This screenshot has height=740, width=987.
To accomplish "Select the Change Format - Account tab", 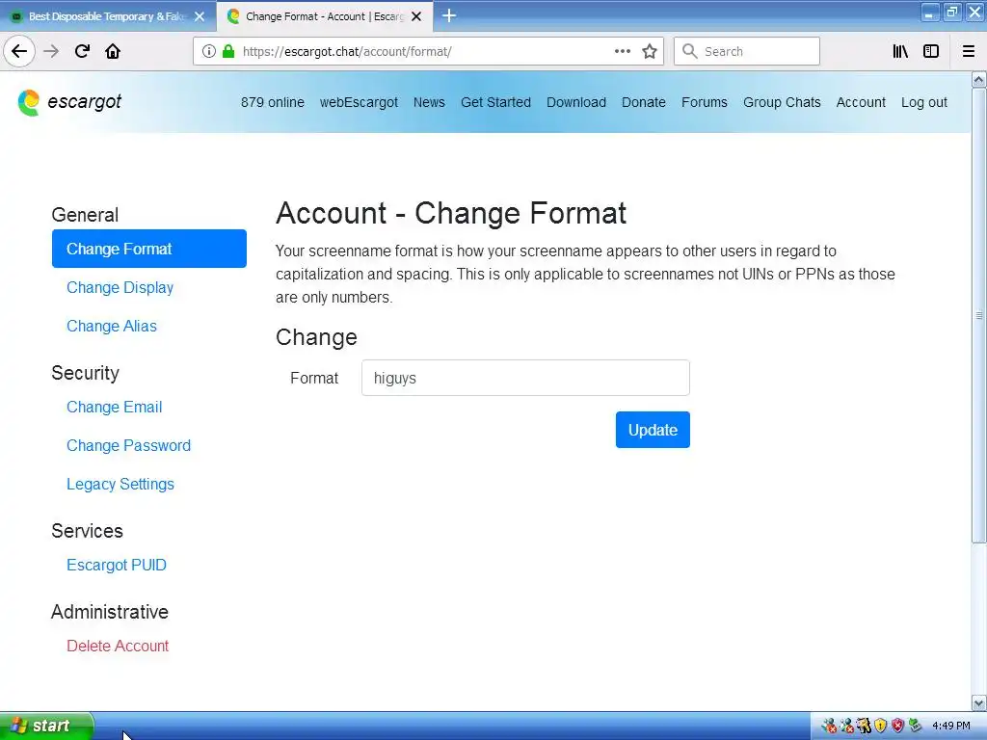I will [324, 16].
